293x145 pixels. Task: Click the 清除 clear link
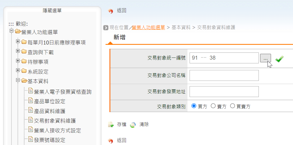tap(144, 124)
